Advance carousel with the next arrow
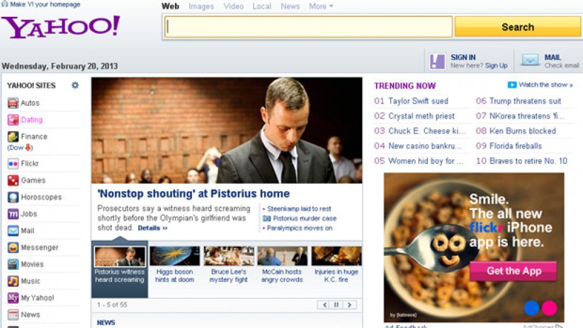This screenshot has width=583, height=328. click(349, 305)
